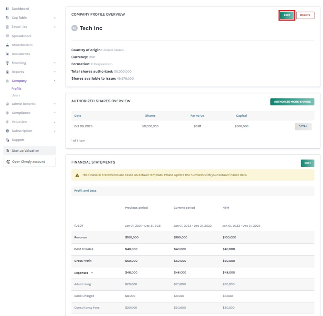Click the Support icon in sidebar
This screenshot has height=316, width=323.
click(x=7, y=140)
